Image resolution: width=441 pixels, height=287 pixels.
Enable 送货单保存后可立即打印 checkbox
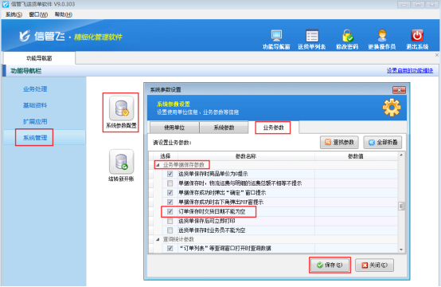pos(170,221)
